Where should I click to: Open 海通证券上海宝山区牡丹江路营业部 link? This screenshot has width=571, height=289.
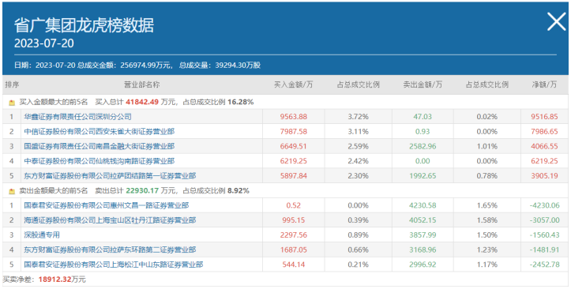[x=110, y=220]
